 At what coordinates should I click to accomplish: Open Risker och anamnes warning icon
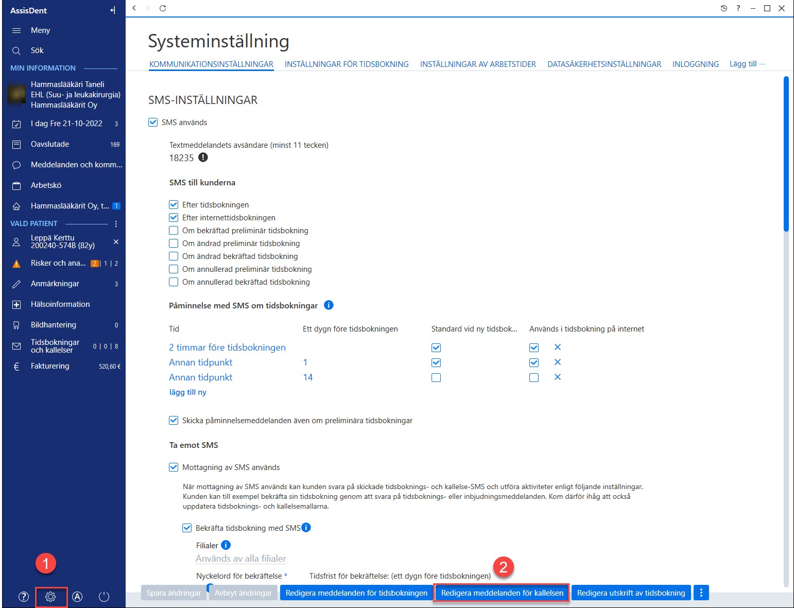point(16,264)
